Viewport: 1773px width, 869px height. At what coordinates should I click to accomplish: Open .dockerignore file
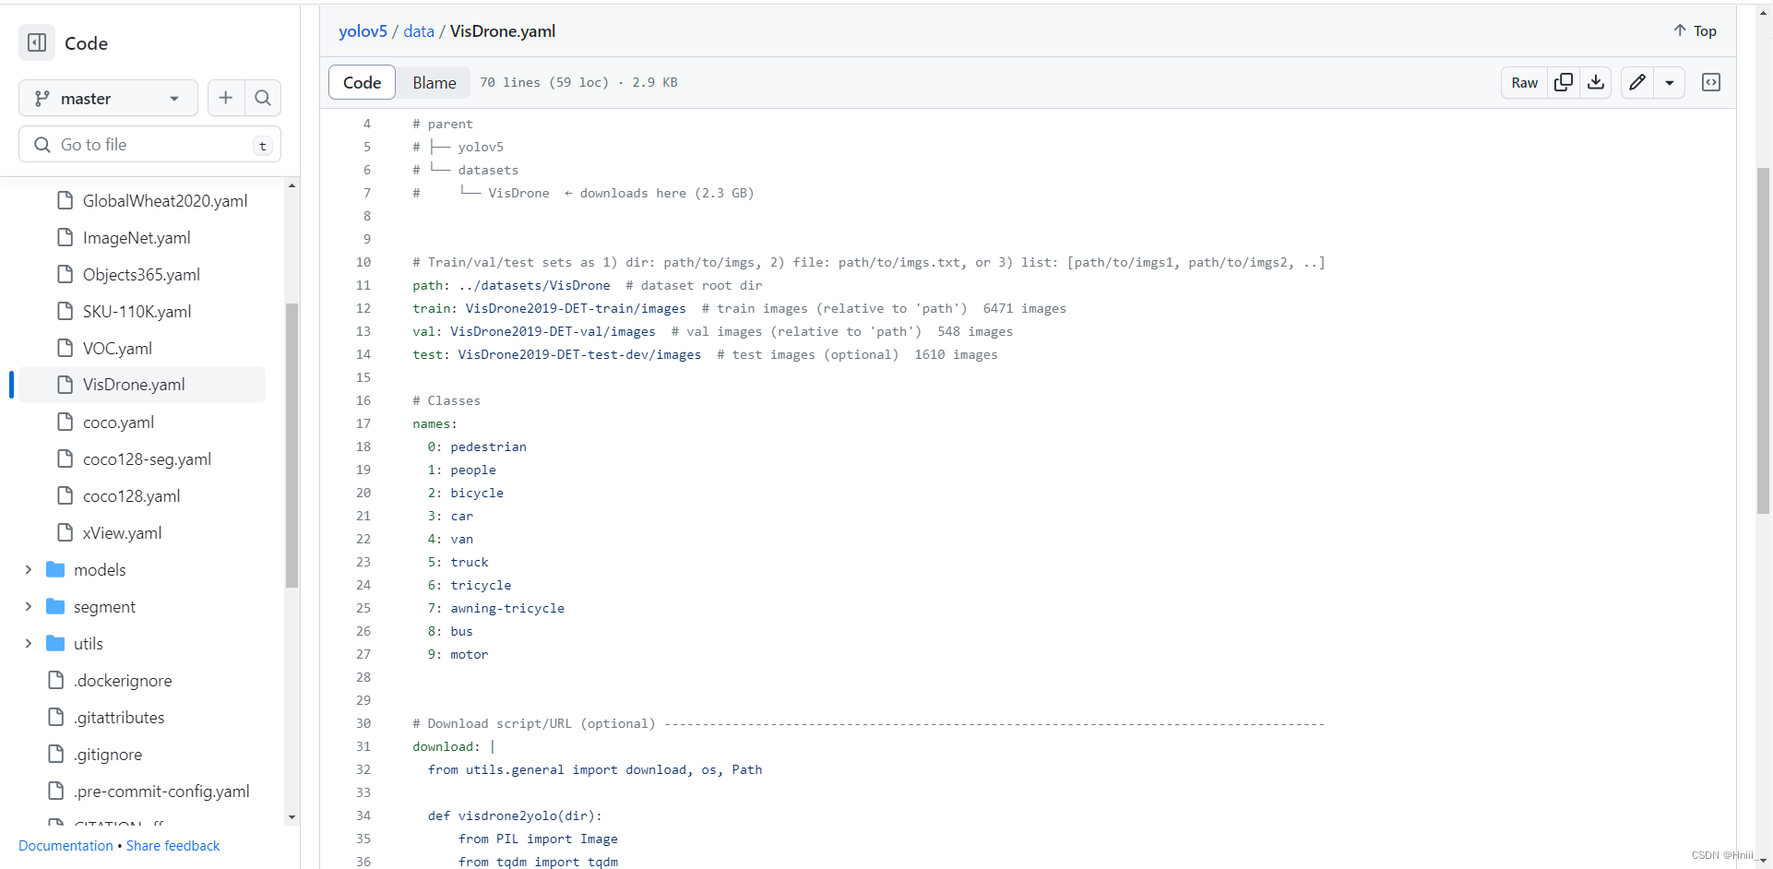[x=123, y=680]
